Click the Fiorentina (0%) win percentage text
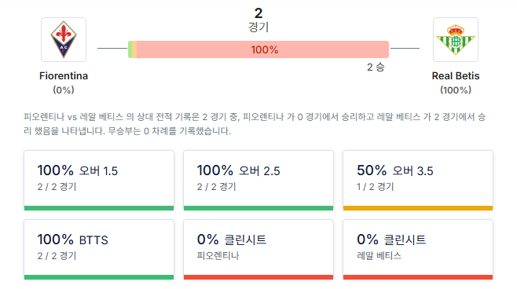This screenshot has height=289, width=517. click(x=64, y=90)
